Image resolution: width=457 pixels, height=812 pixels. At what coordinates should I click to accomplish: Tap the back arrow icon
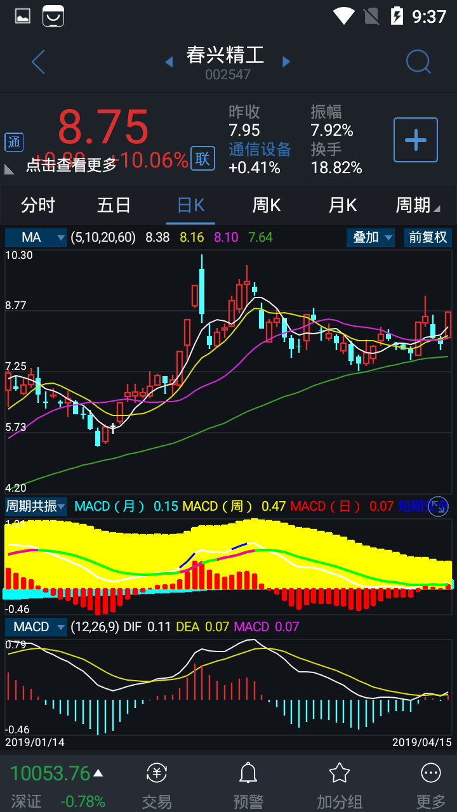[x=39, y=62]
